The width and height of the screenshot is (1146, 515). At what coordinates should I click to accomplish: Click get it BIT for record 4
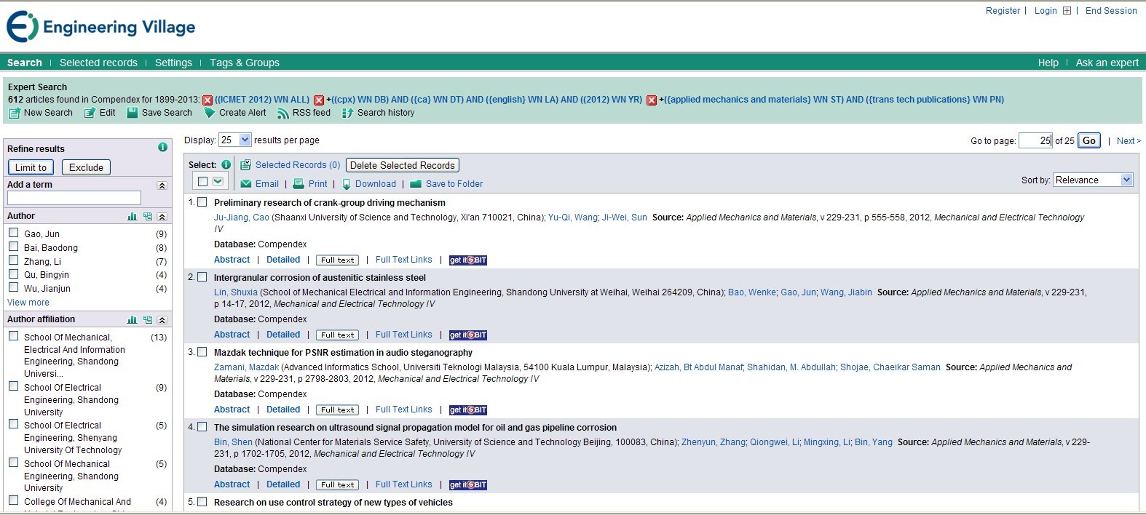point(468,485)
